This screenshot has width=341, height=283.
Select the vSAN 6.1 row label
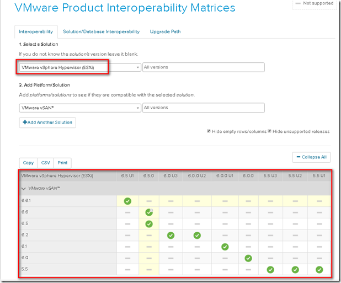pos(24,247)
